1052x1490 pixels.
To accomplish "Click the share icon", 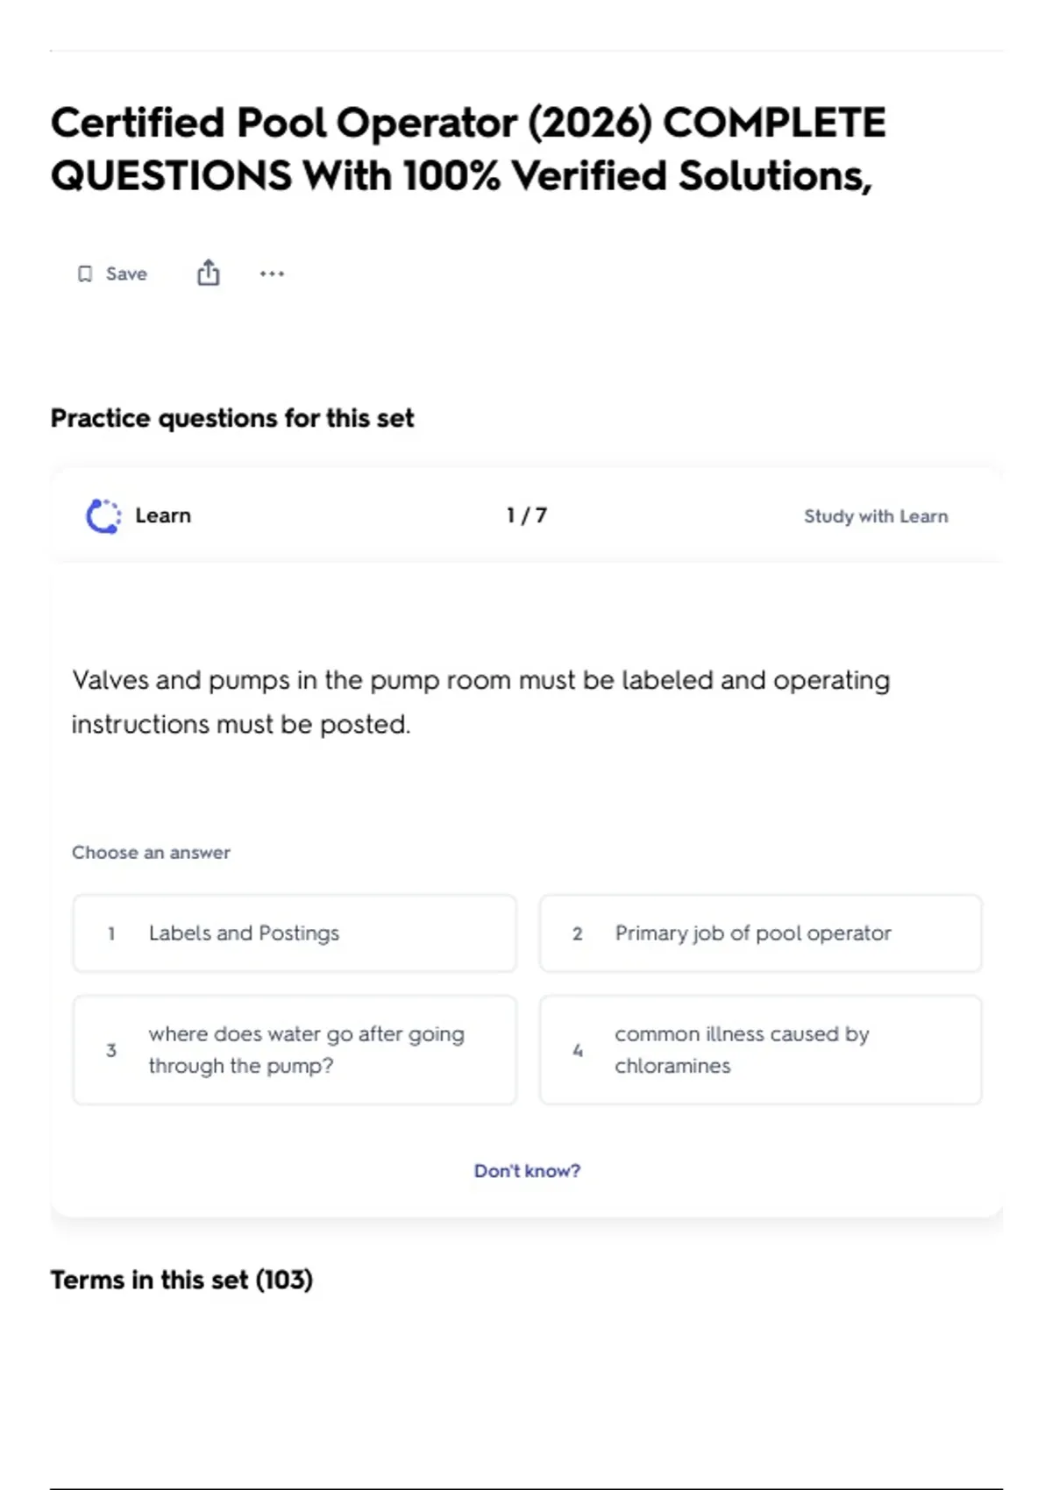I will pos(208,273).
